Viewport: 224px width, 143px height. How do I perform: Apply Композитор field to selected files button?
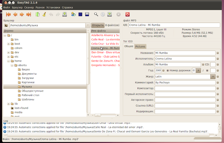tap(218, 88)
